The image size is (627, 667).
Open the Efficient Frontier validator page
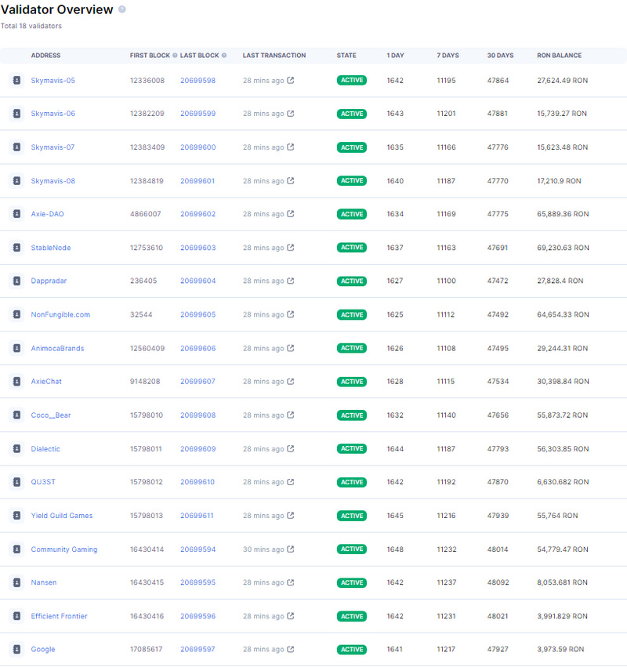coord(59,616)
